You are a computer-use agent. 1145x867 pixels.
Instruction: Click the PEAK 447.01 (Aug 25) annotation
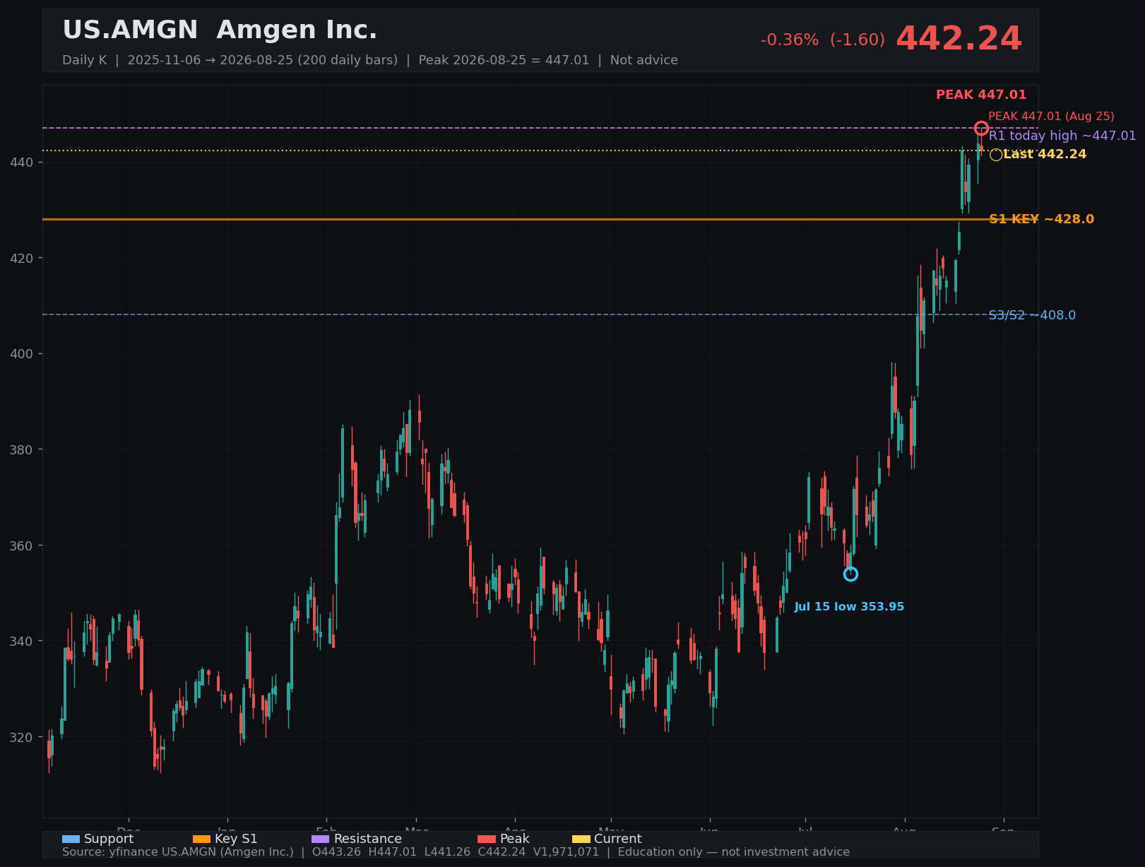1051,116
